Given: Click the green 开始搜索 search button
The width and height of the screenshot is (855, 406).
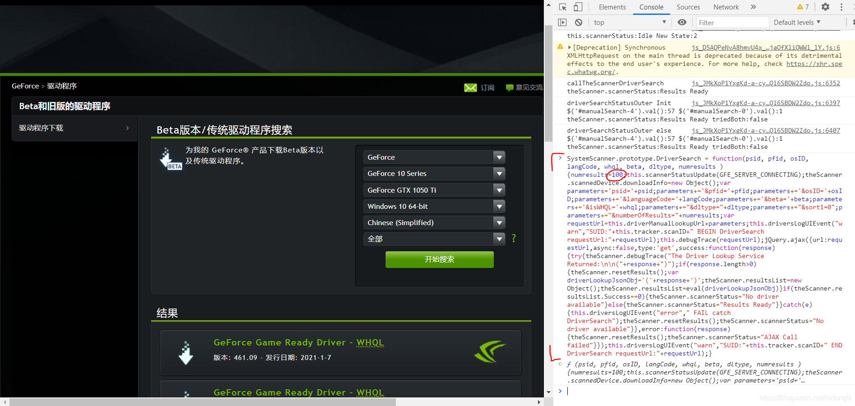Looking at the screenshot, I should 439,259.
